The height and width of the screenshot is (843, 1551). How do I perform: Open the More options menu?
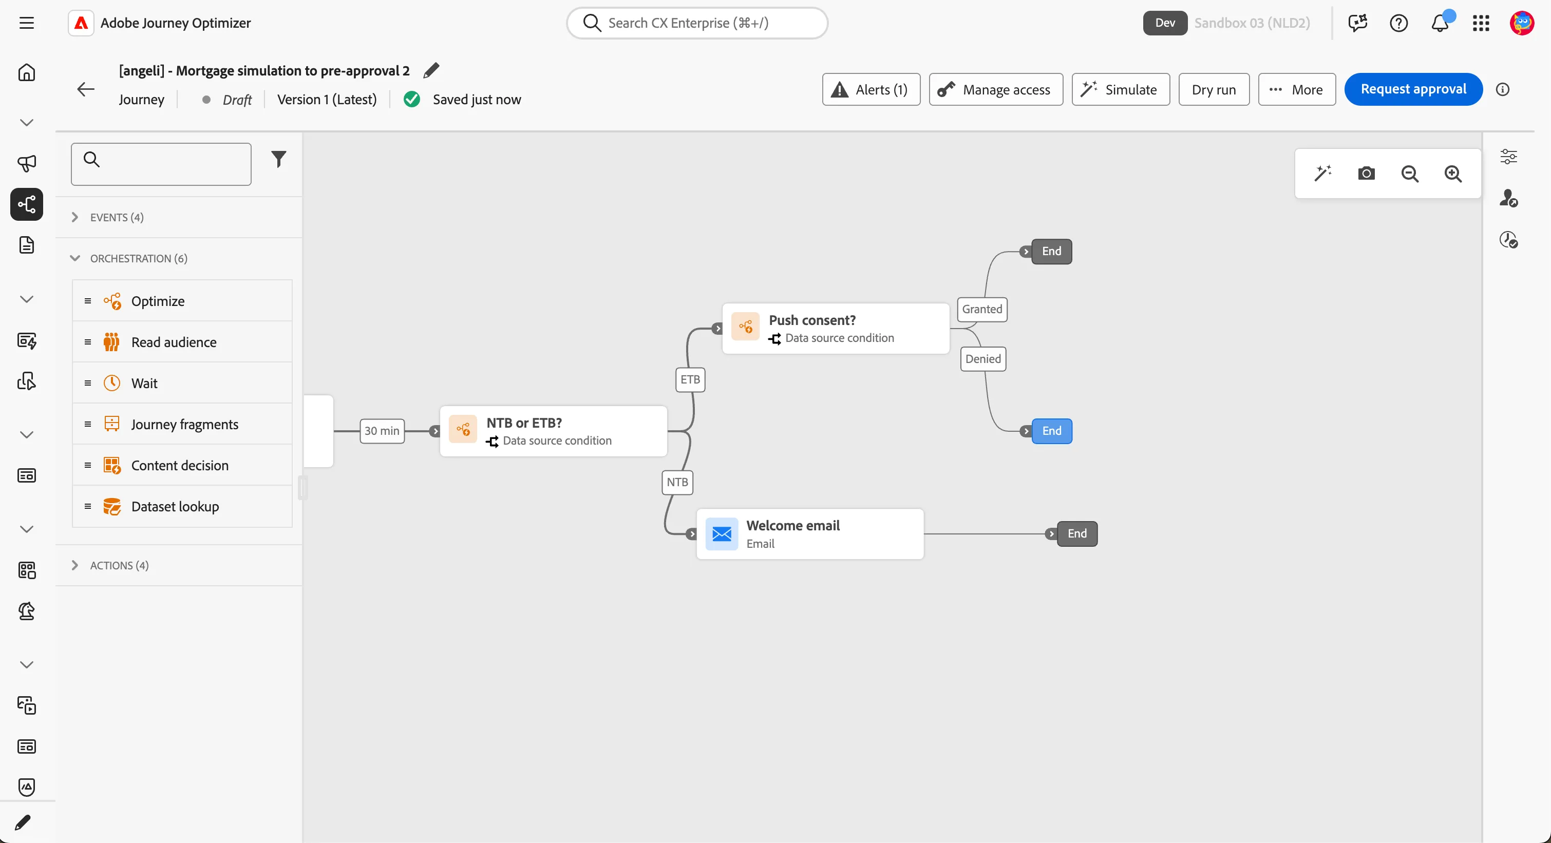(1296, 90)
